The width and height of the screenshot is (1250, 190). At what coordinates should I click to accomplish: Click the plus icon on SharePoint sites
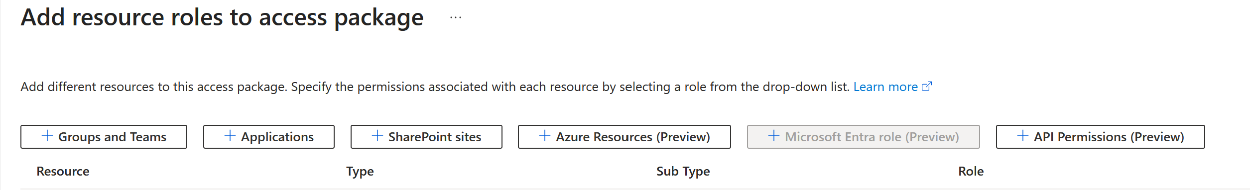click(377, 136)
